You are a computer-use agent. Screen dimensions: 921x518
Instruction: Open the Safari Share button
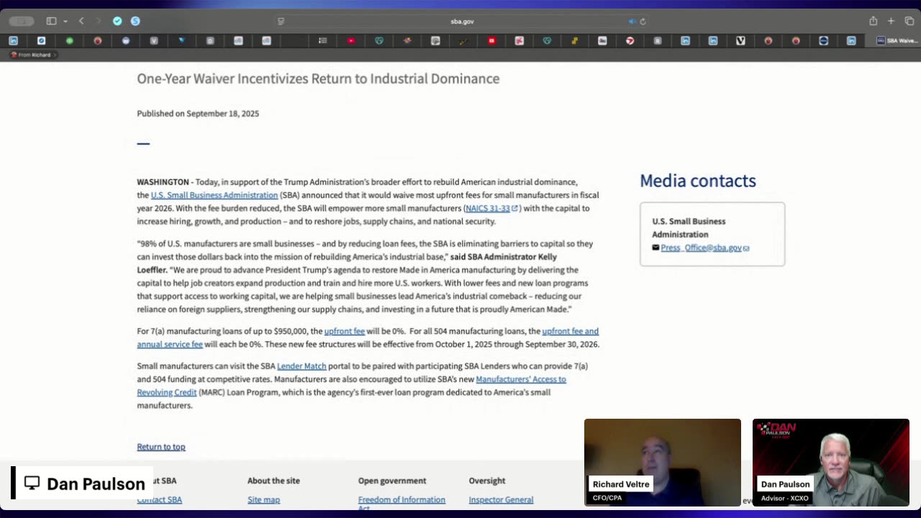pyautogui.click(x=873, y=21)
